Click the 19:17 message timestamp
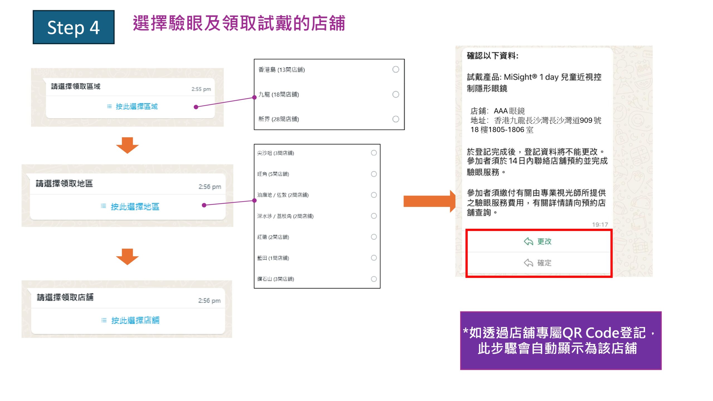The image size is (713, 401). (600, 224)
